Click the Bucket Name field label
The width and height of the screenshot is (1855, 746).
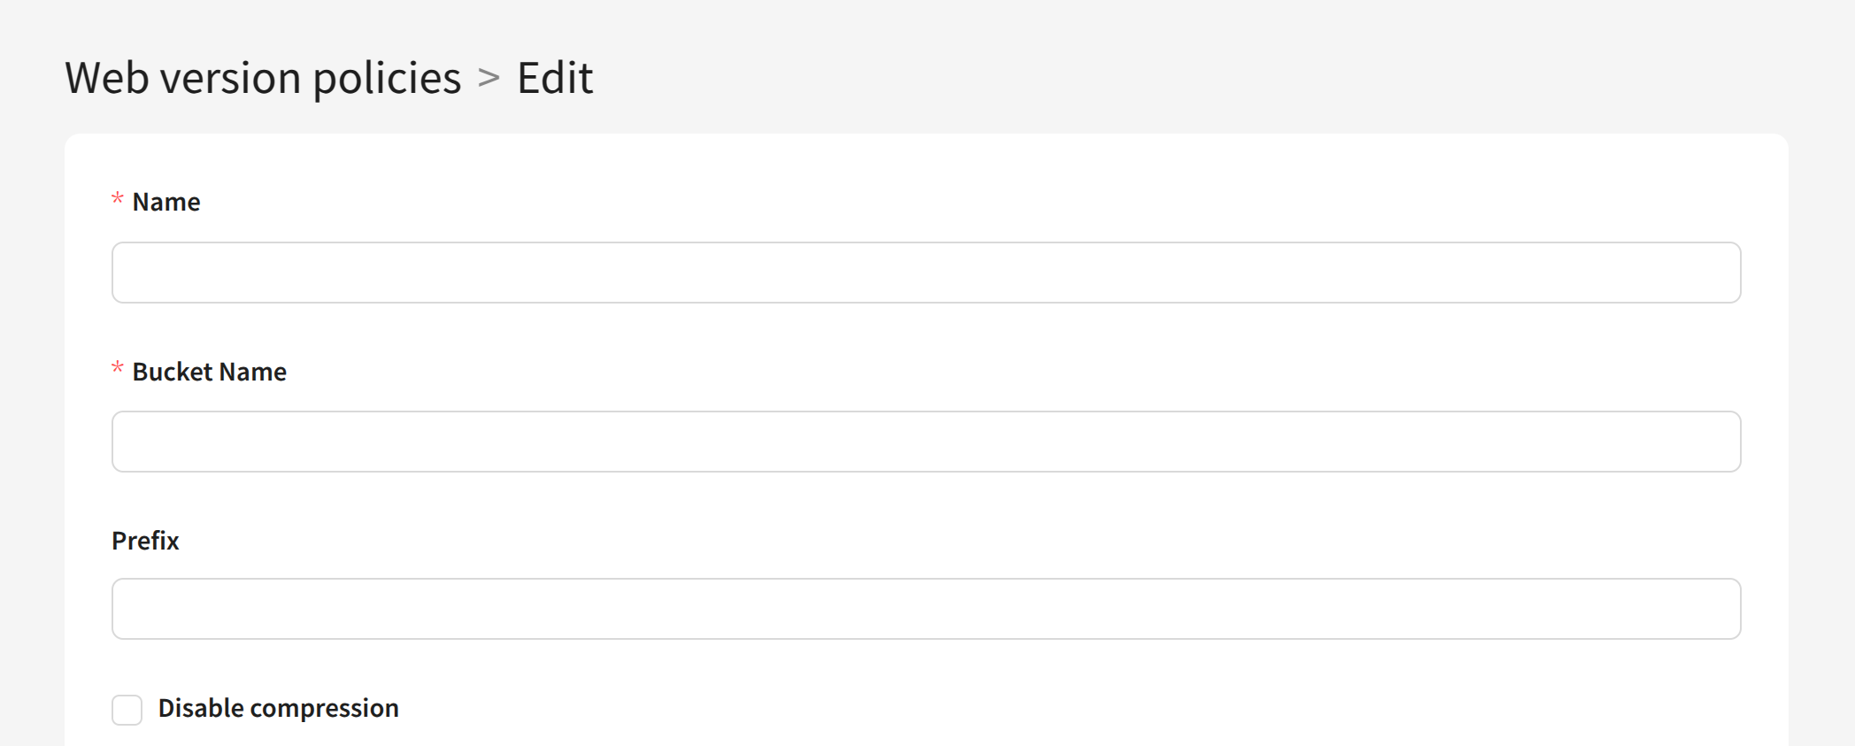(x=209, y=372)
